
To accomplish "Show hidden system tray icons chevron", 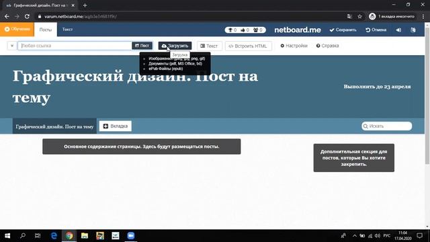I will click(x=354, y=236).
